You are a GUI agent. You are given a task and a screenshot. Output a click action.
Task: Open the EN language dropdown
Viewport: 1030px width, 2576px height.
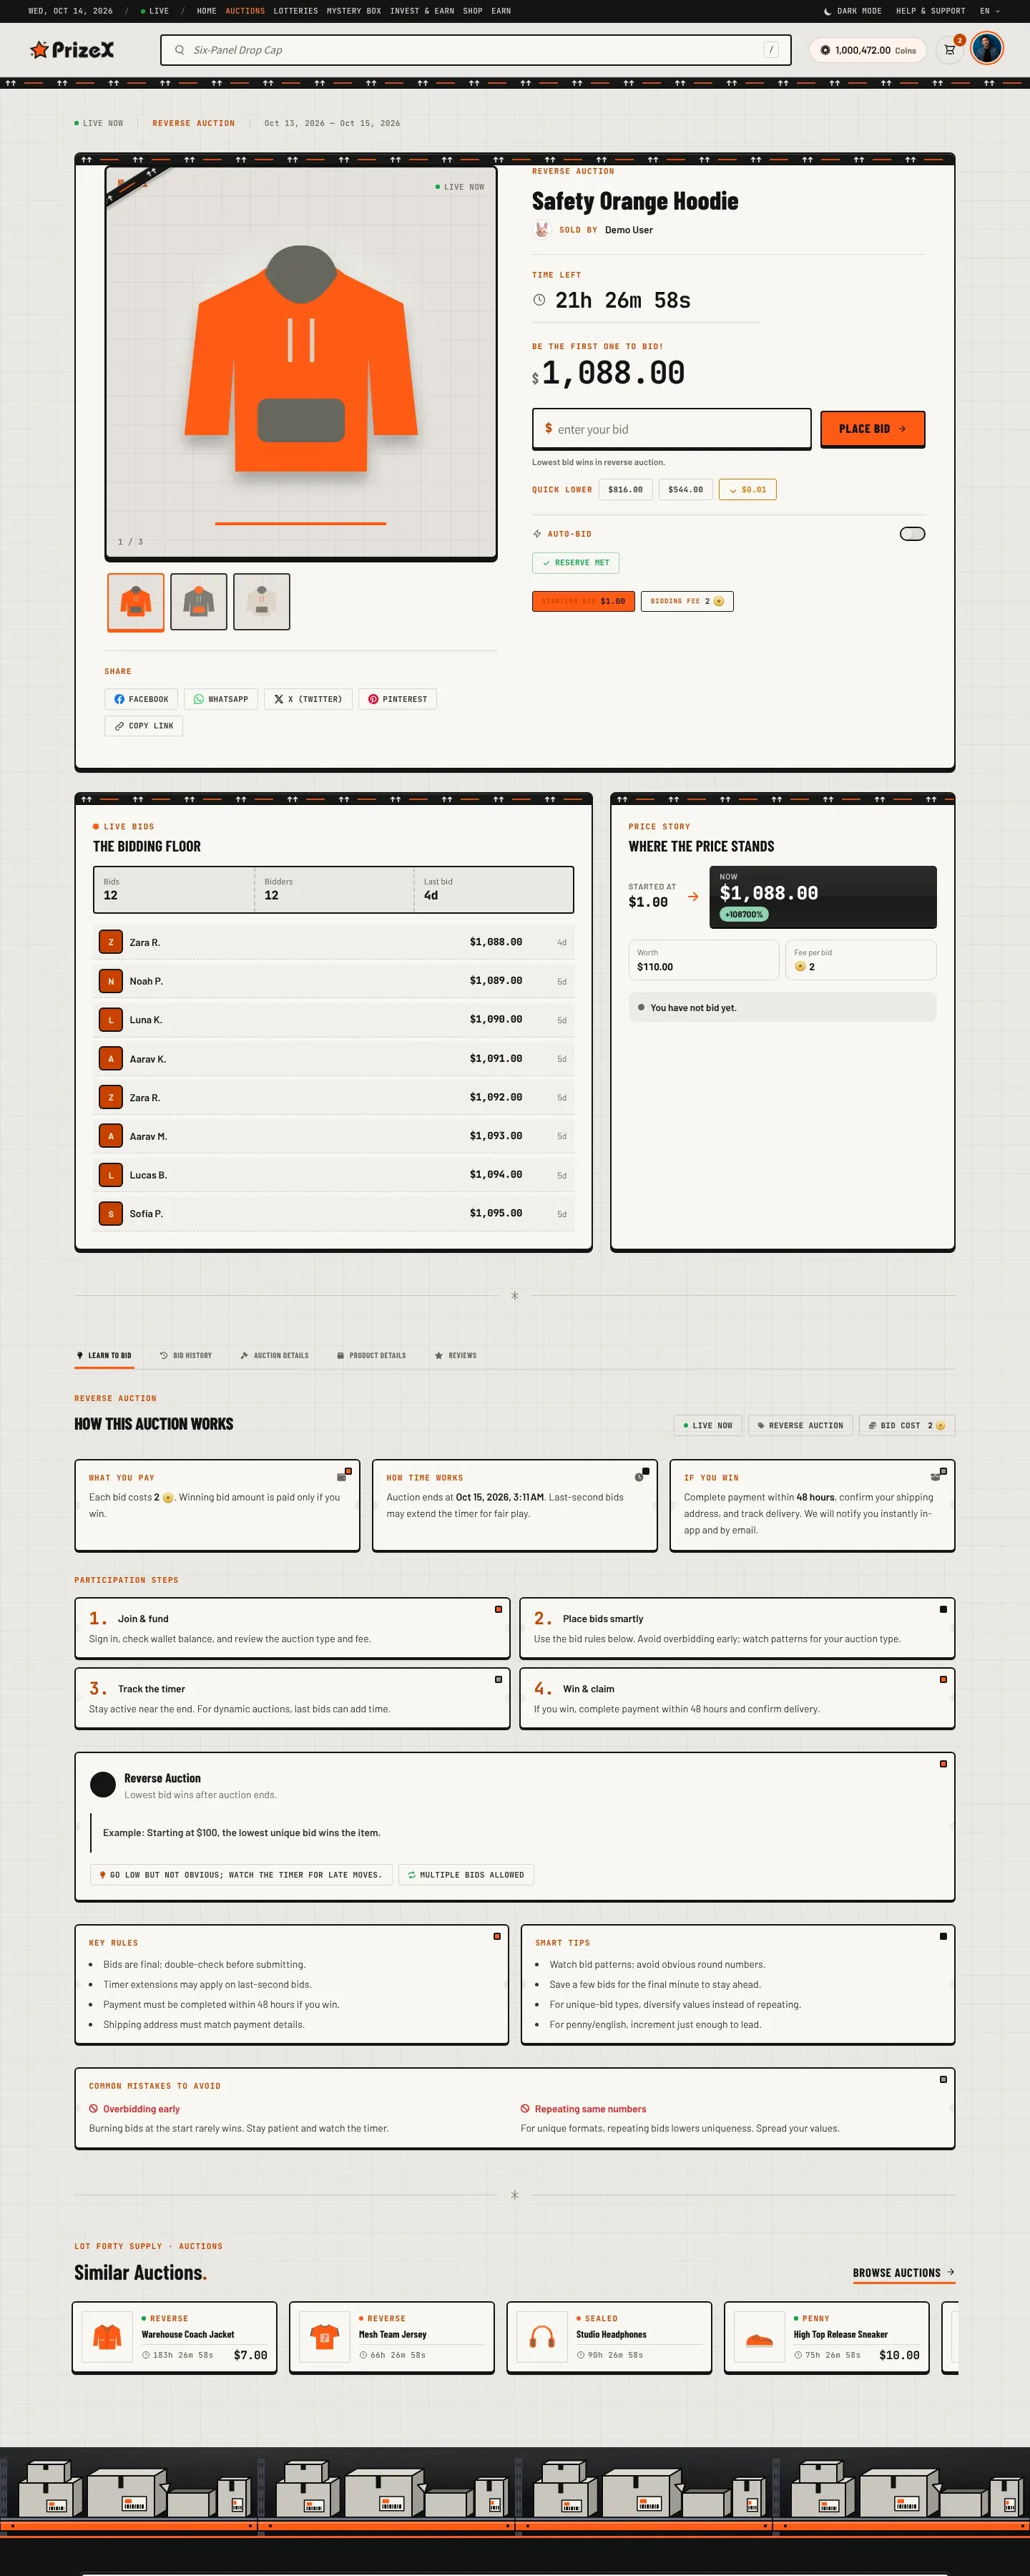click(x=990, y=11)
